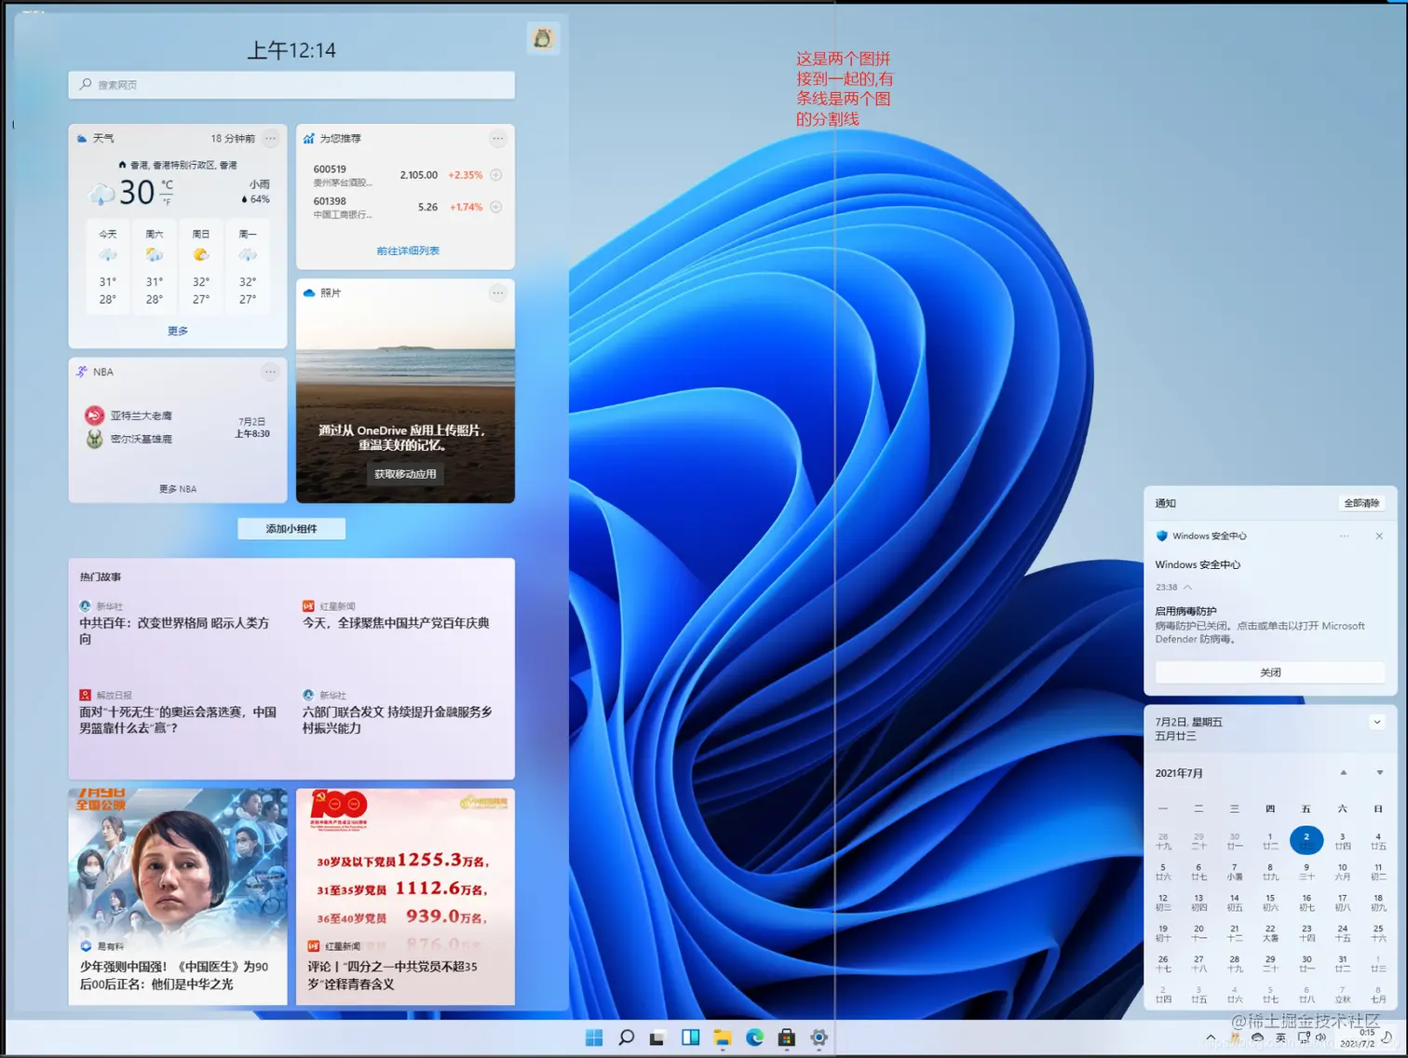Collapse notification via 23:38 chevron
The width and height of the screenshot is (1408, 1058).
pyautogui.click(x=1187, y=587)
